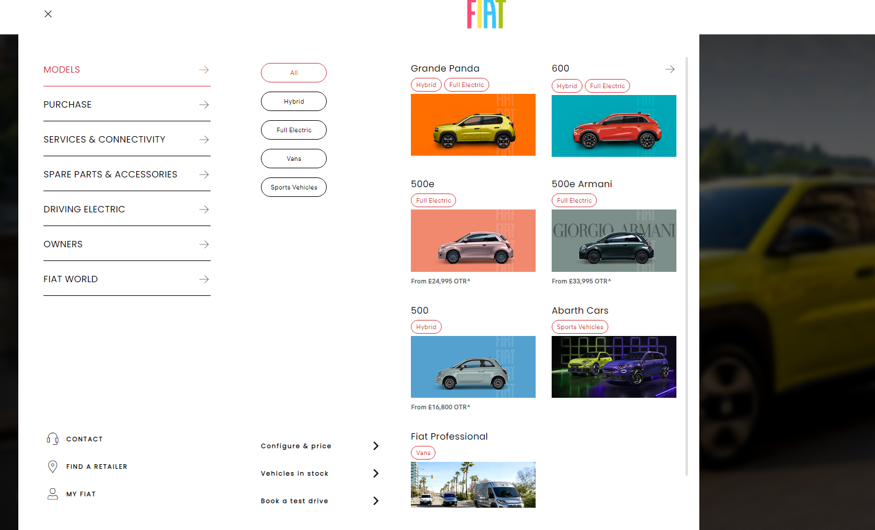Open the Configure & price link

[x=296, y=446]
